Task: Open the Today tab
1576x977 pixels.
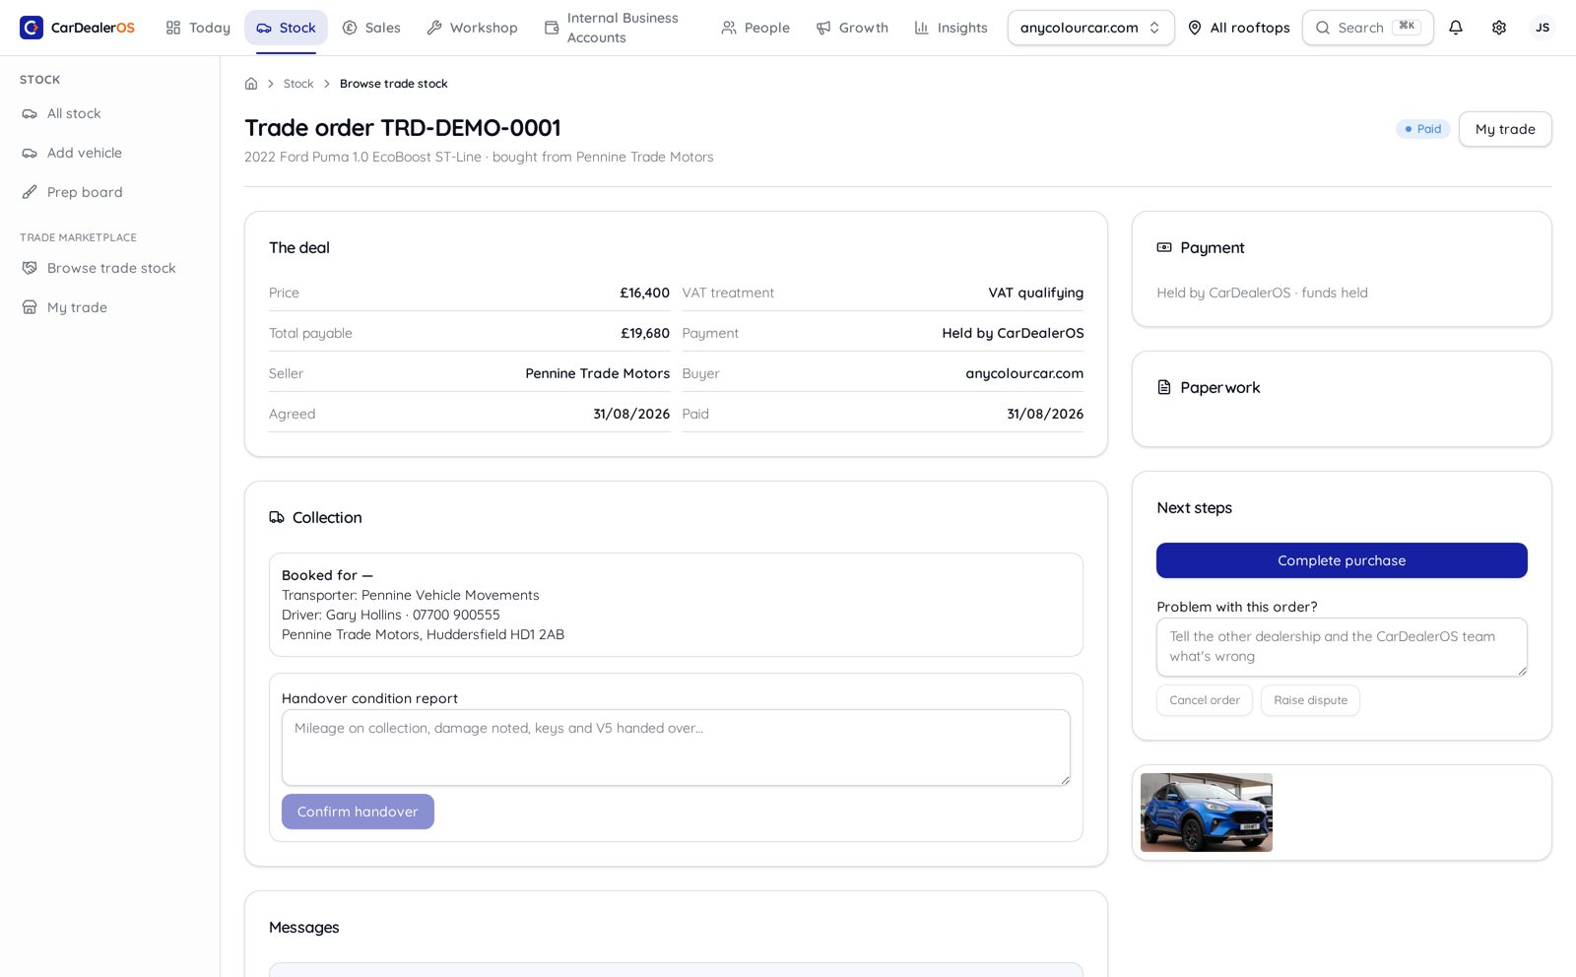Action: (x=198, y=28)
